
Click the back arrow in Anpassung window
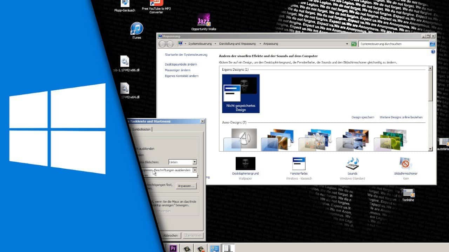(162, 44)
